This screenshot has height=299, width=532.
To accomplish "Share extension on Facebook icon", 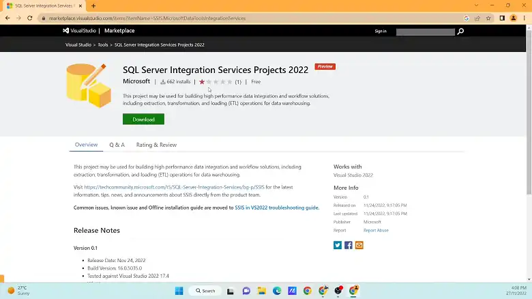I will 349,245.
